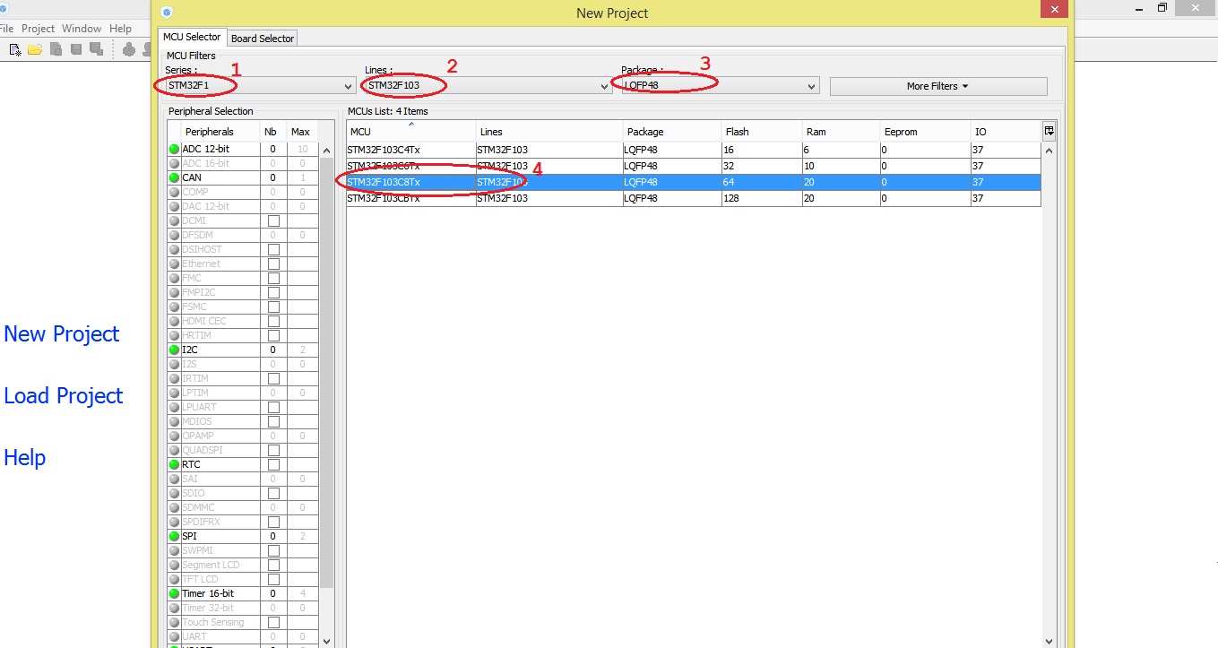Screen dimensions: 1218x648
Task: Sort MCU list by Package column header
Action: point(672,132)
